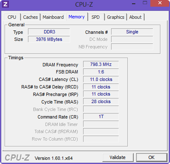
Task: Select the 11.0 clocks CAS Latency value
Action: coord(101,79)
